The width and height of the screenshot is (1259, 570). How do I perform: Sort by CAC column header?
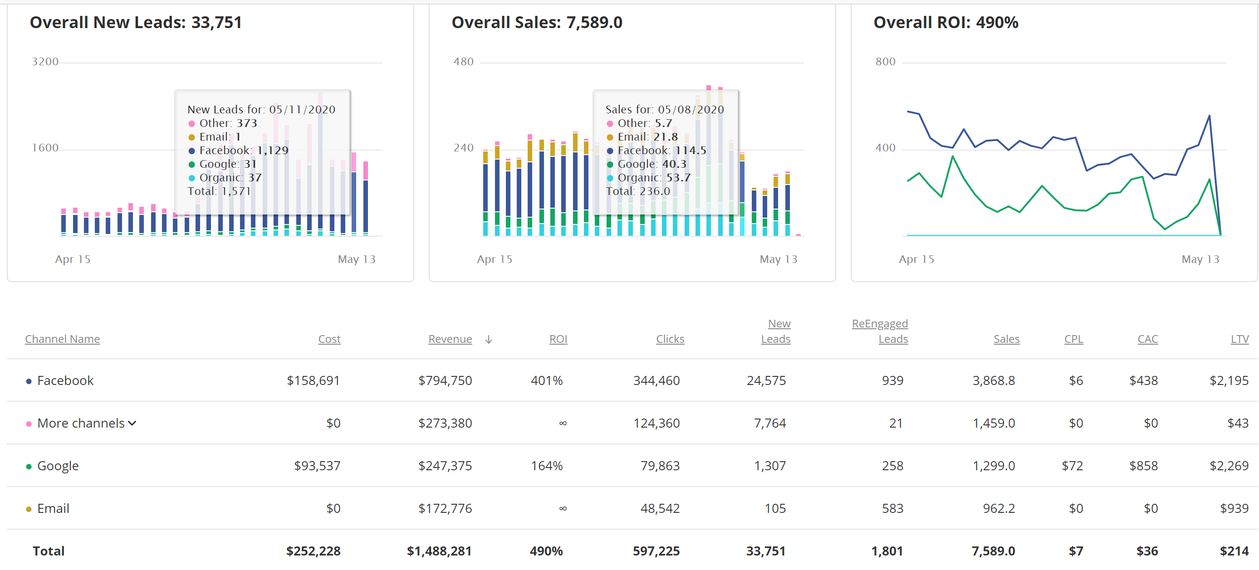(x=1147, y=339)
